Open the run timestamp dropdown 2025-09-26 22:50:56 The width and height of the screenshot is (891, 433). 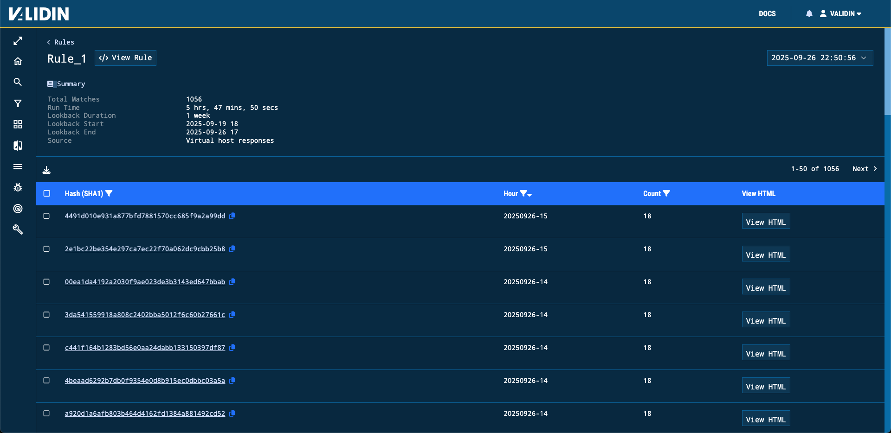tap(820, 58)
